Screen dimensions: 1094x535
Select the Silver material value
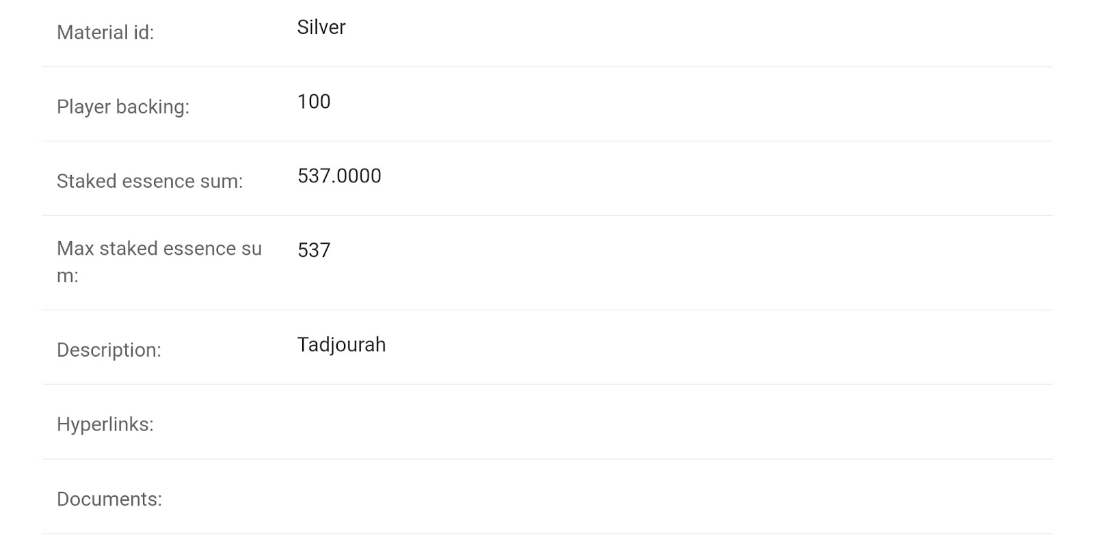(321, 27)
